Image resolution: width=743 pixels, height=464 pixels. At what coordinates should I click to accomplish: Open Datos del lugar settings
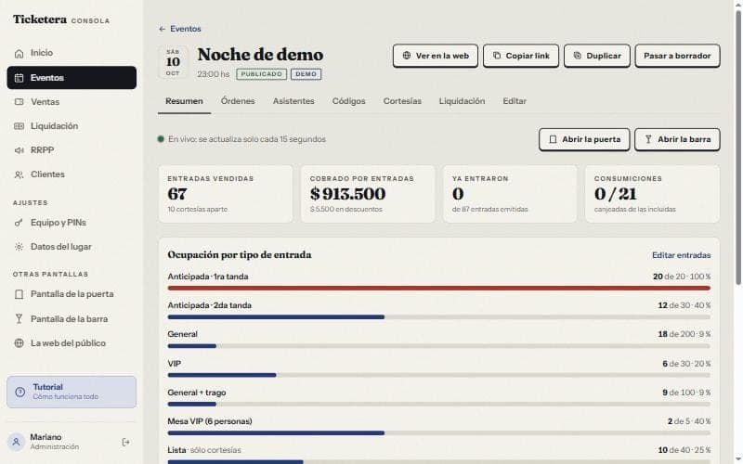[72, 247]
